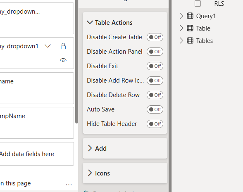
Task: Click the 'Add data fields here' well
Action: point(36,154)
